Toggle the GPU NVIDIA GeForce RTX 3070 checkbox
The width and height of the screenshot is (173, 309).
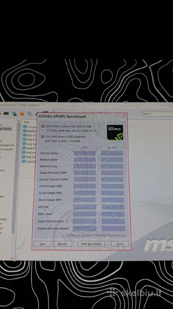43,126
